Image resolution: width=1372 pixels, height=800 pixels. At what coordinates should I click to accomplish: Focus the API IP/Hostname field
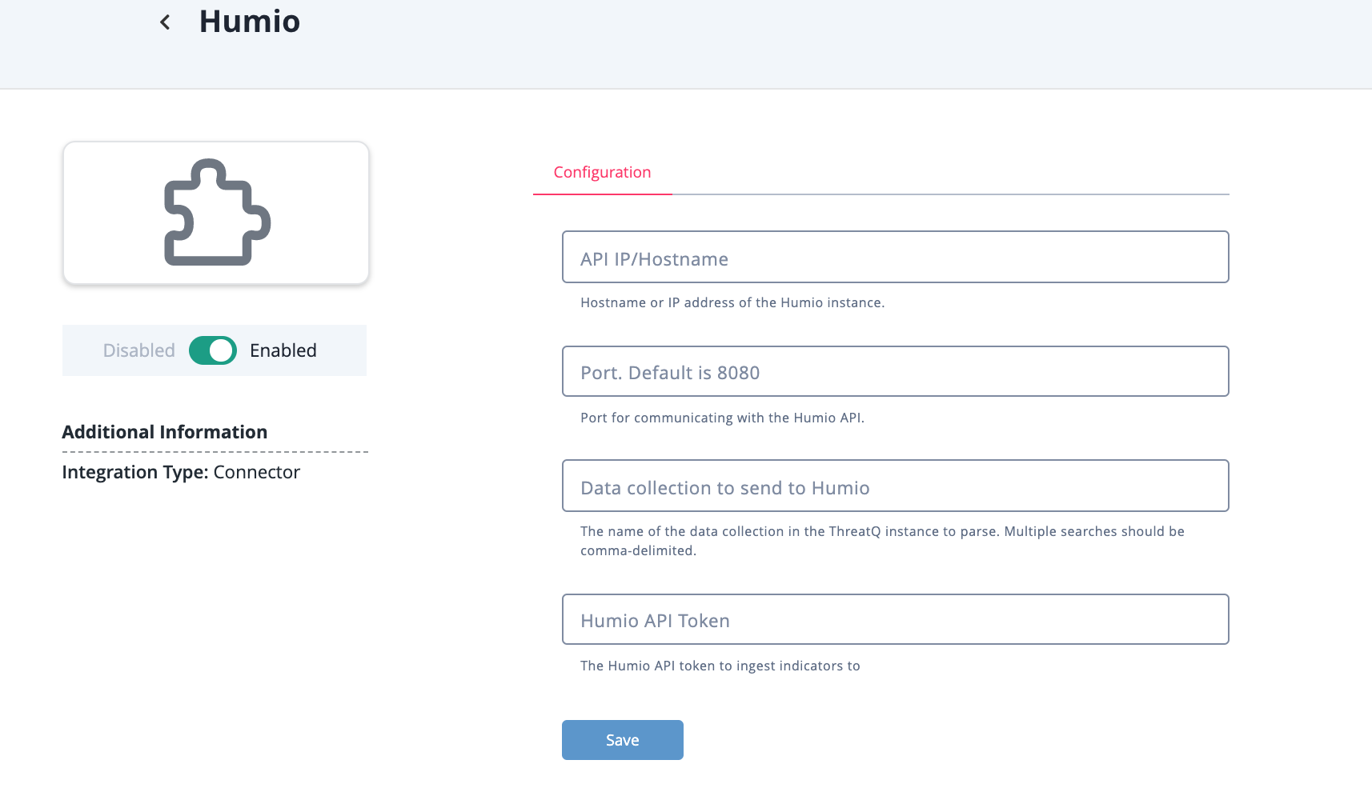(x=895, y=257)
